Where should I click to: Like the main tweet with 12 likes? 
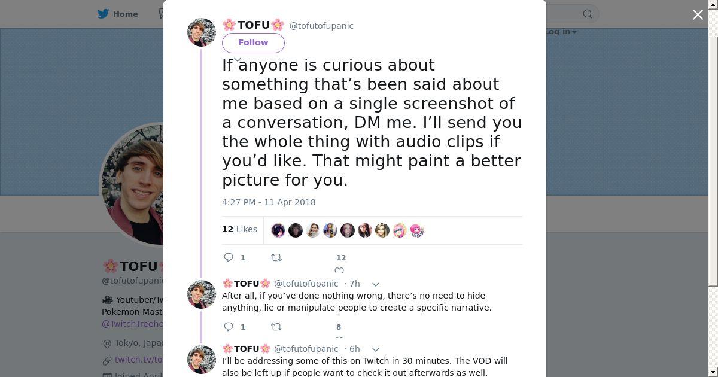339,269
